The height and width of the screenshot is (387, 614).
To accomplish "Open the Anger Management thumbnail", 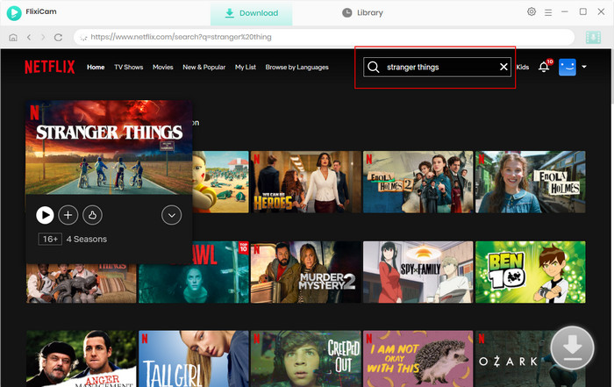I will (82, 359).
